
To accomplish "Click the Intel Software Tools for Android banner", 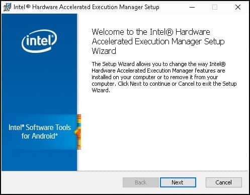I will click(x=40, y=132).
